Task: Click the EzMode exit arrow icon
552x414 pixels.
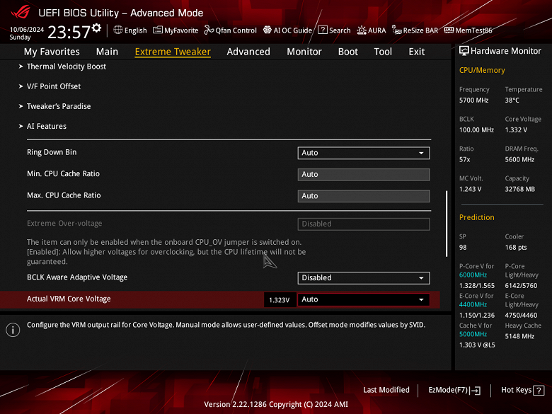Action: pos(476,391)
